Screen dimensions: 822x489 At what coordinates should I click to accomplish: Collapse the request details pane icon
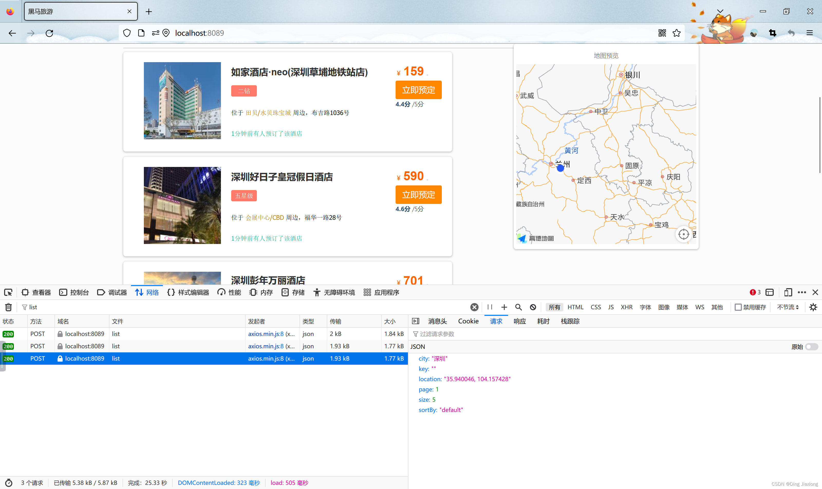point(416,321)
